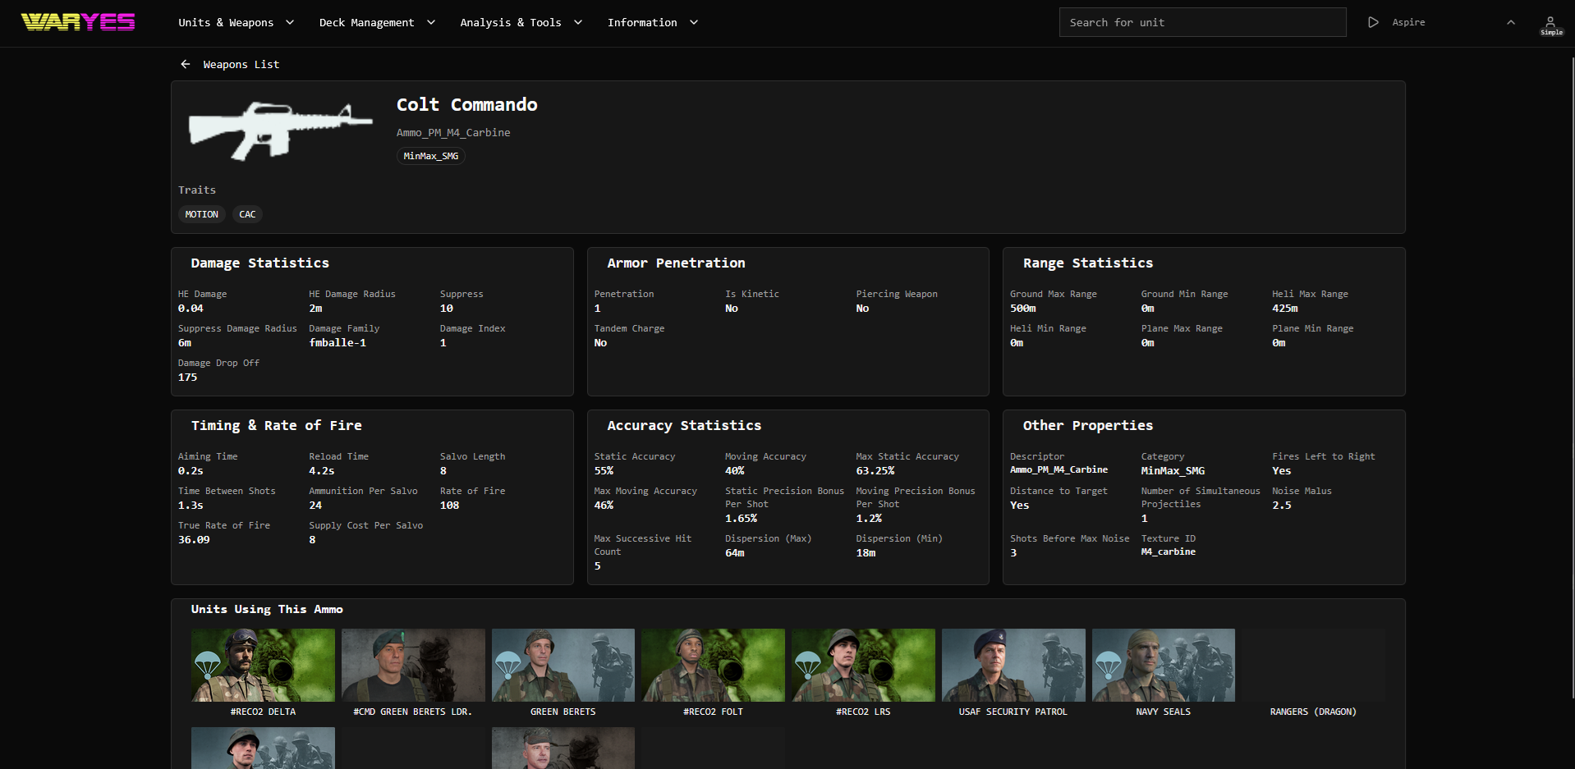This screenshot has width=1575, height=769.
Task: Click the WARYES logo
Action: (x=77, y=22)
